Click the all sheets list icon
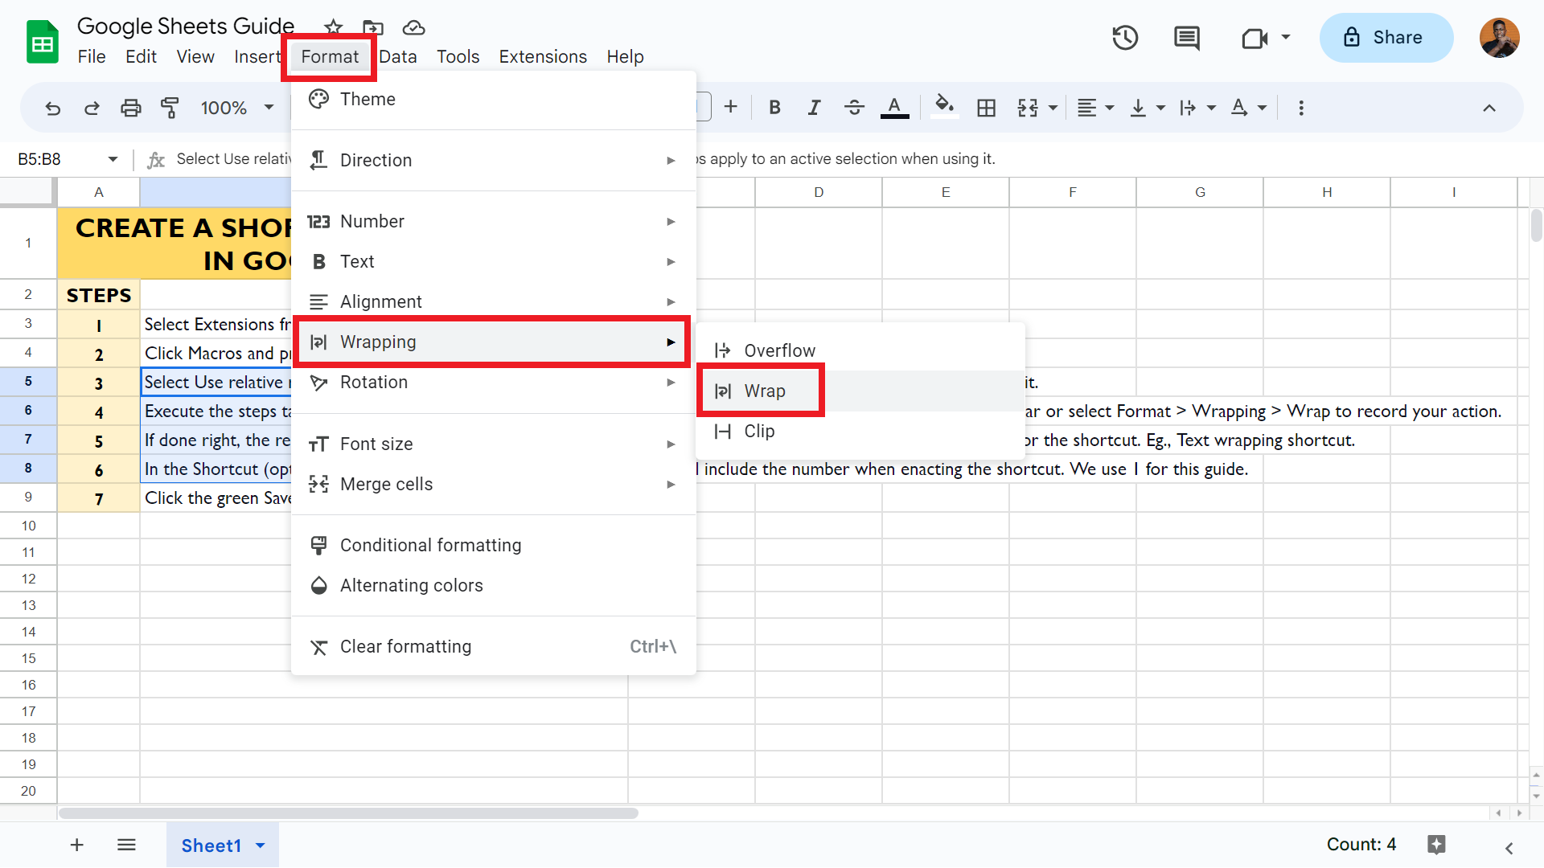The height and width of the screenshot is (868, 1544). click(x=126, y=845)
